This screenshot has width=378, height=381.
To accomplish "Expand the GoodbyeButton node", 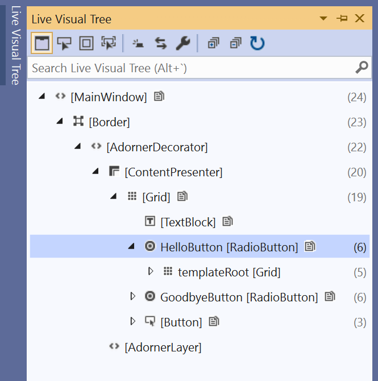I will click(132, 296).
